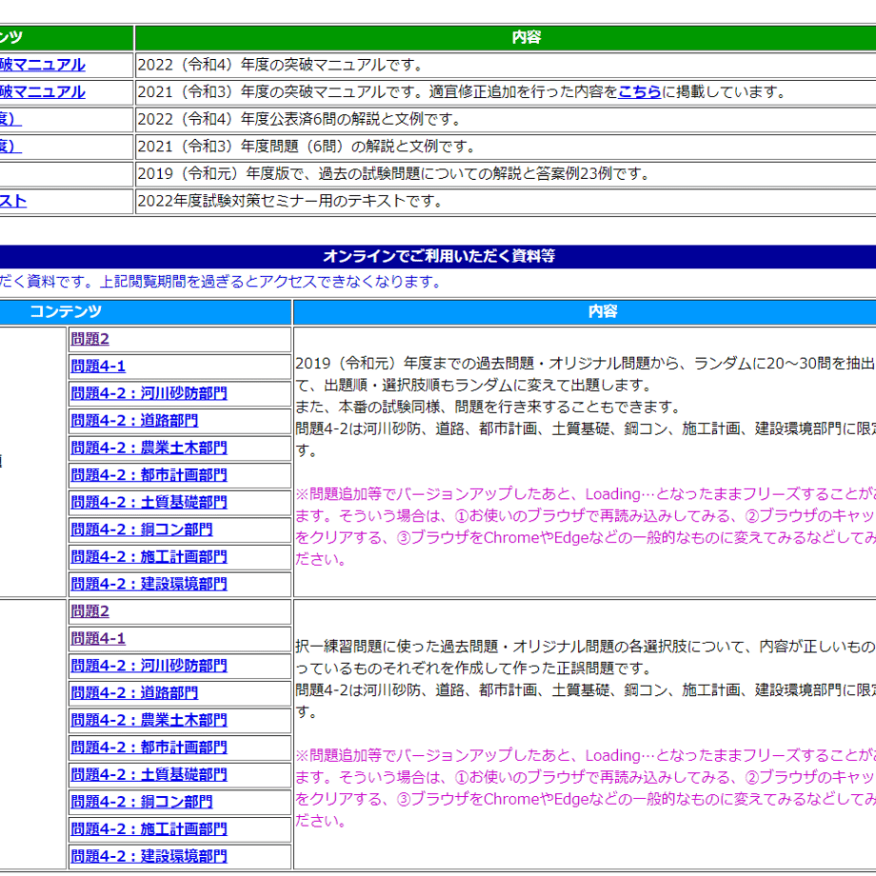Viewport: 876px width, 876px height.
Task: Open the 突破マニュアル link in the 2021（令和3）row
Action: tap(42, 92)
